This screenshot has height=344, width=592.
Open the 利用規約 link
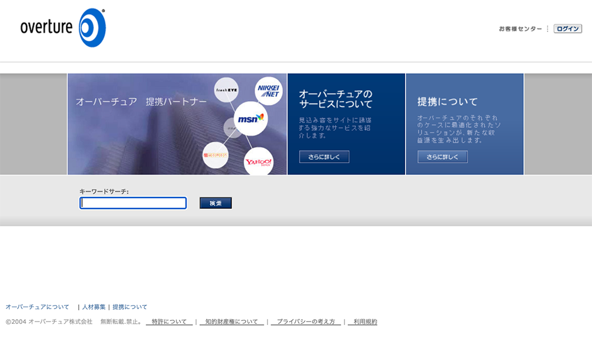coord(363,322)
